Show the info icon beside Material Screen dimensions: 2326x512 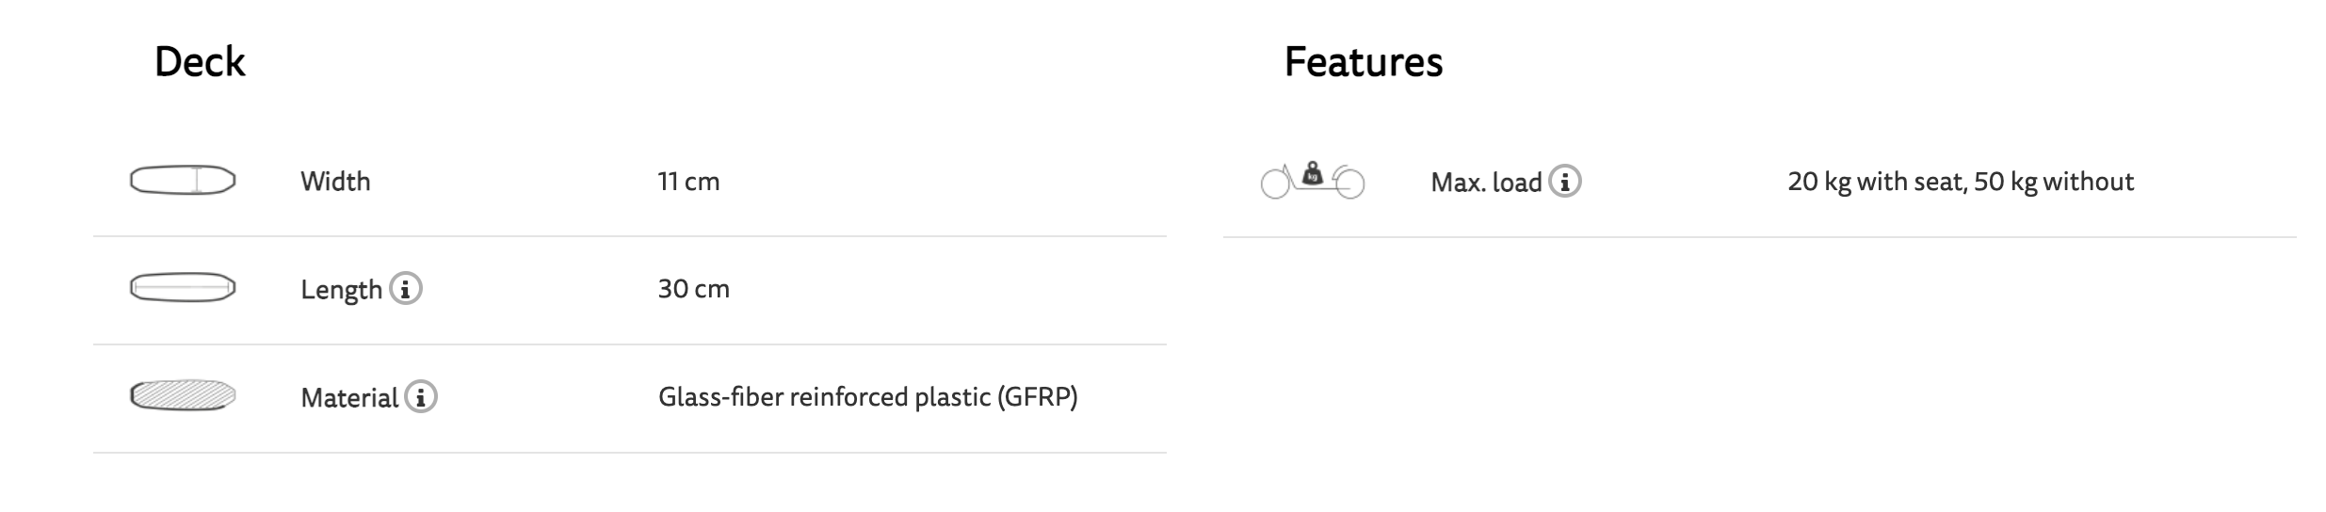pos(421,396)
